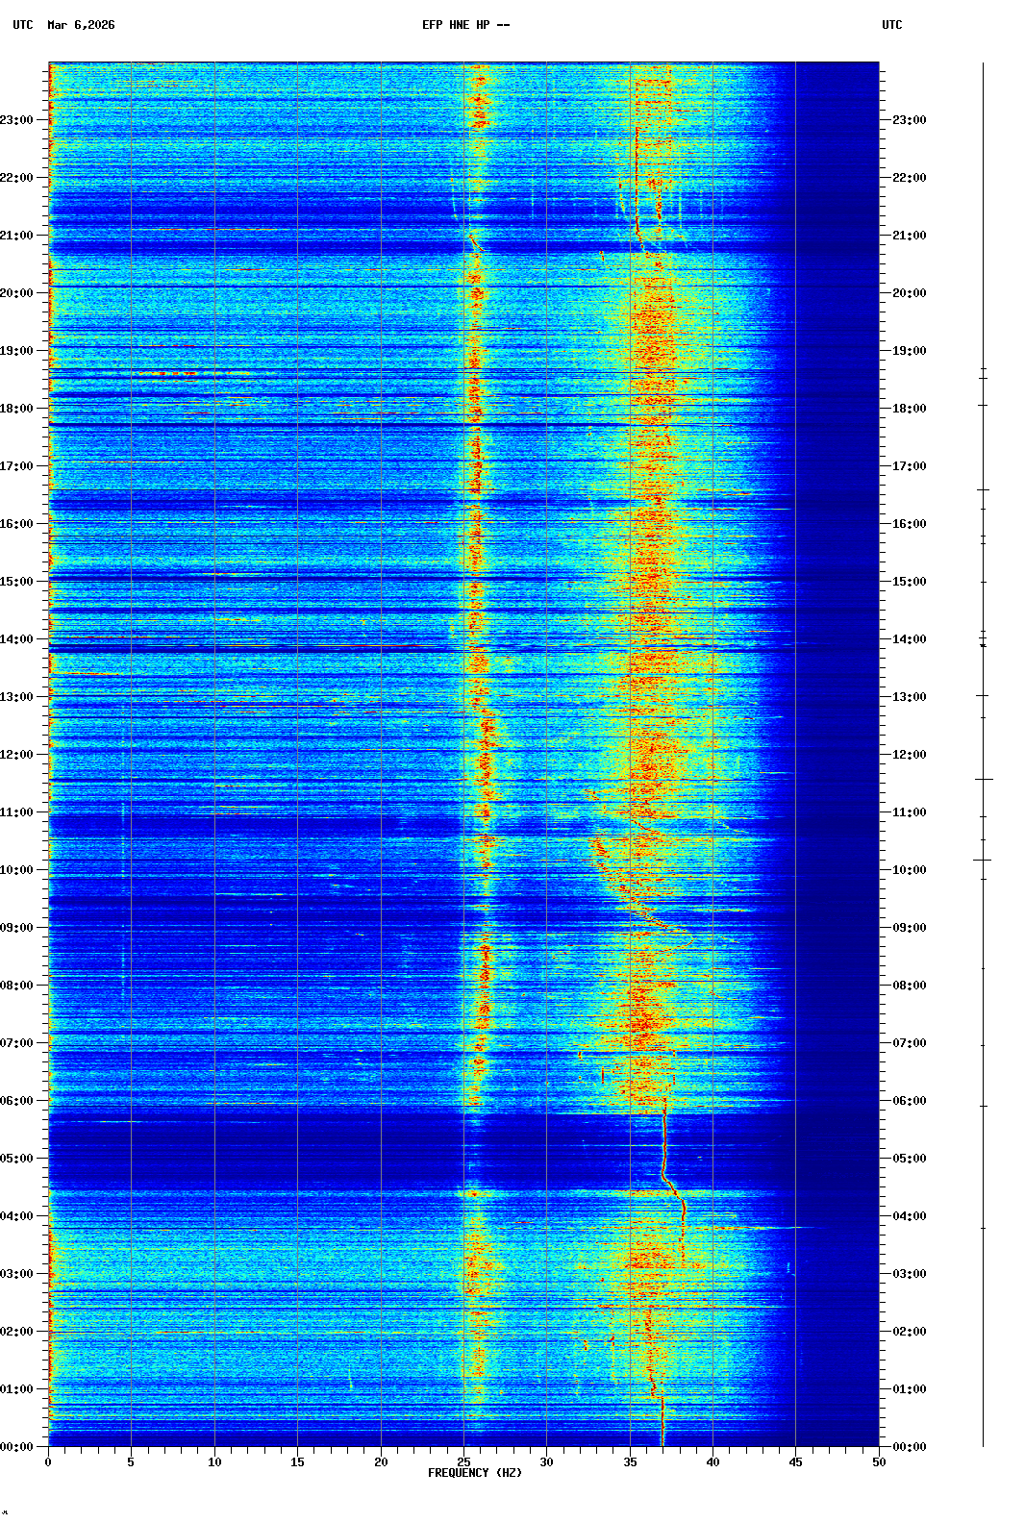Click the left-side 12:00 time label
1025x1523 pixels.
[x=16, y=755]
